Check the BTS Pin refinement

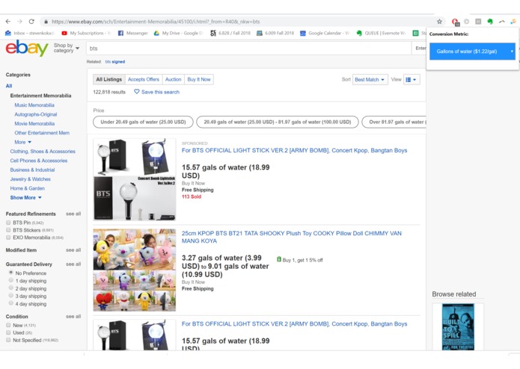[x=8, y=223]
